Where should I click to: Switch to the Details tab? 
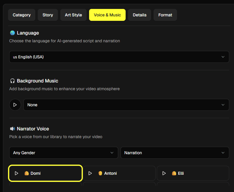click(140, 15)
